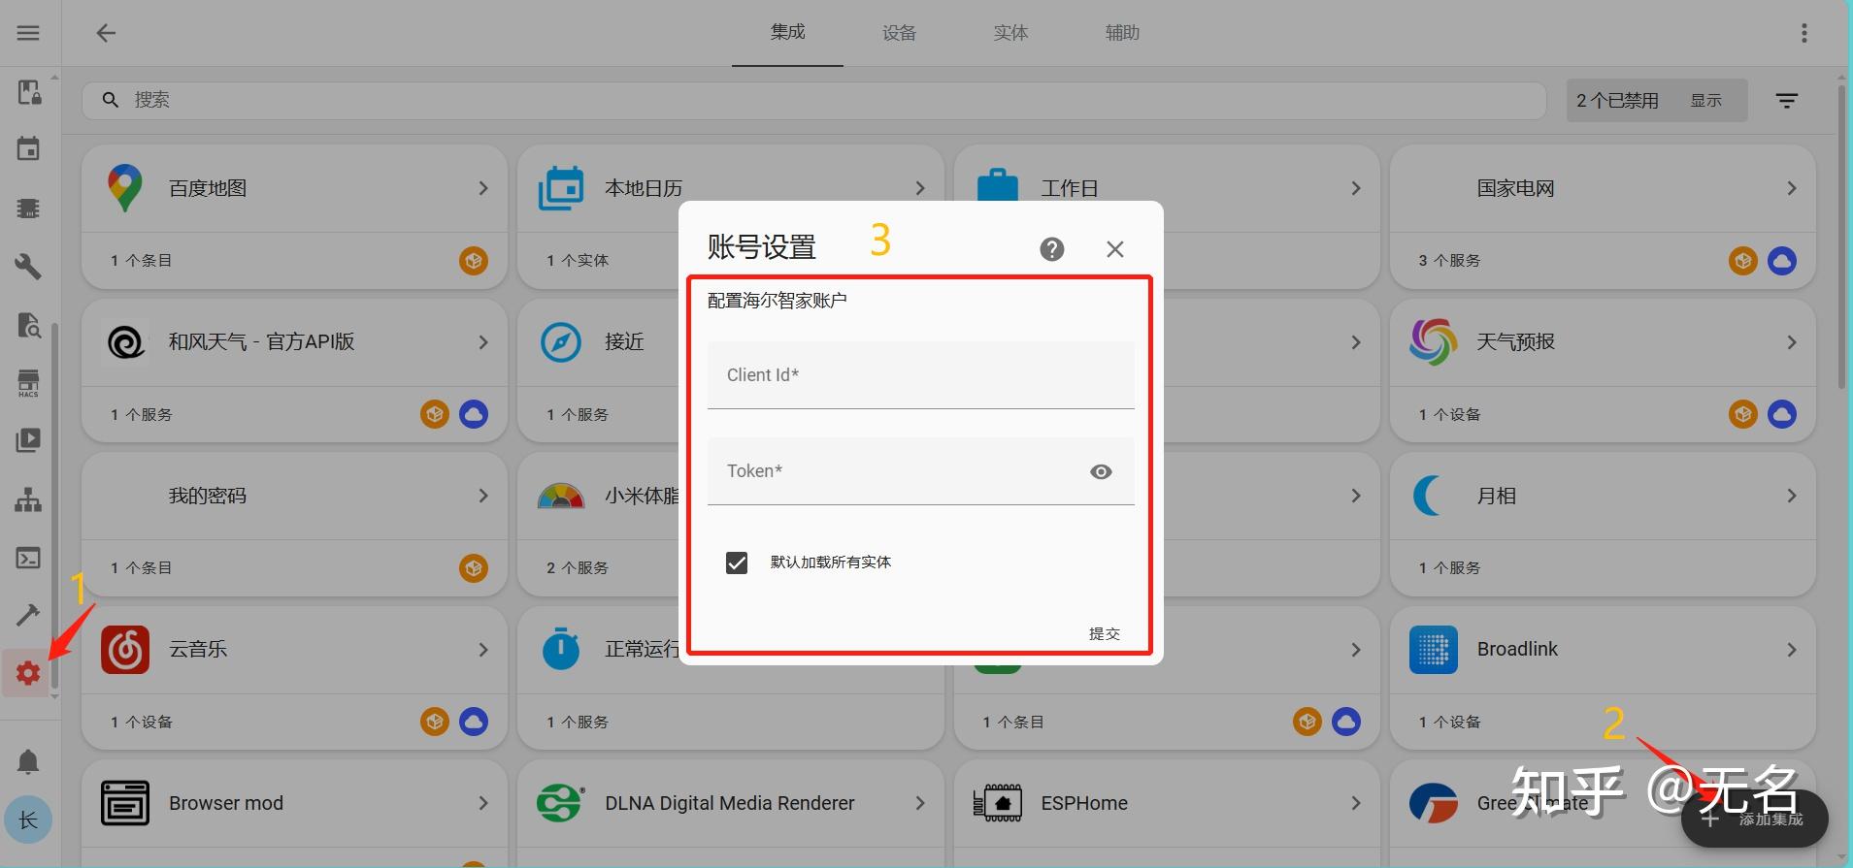Toggle Token visibility with the eye icon
This screenshot has width=1853, height=868.
point(1101,472)
